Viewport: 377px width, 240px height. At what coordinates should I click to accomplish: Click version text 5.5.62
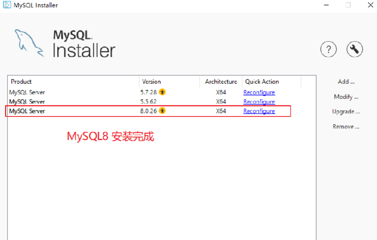(x=148, y=102)
